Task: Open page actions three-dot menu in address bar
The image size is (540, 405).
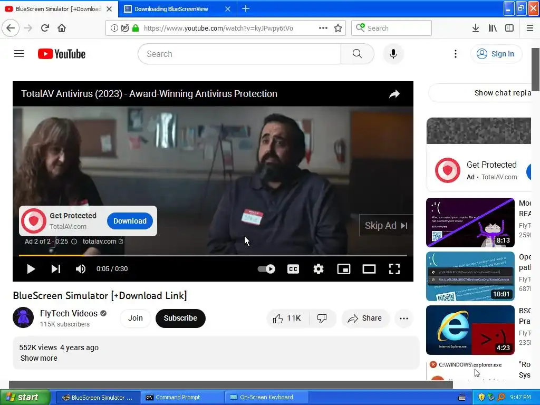Action: [x=323, y=28]
